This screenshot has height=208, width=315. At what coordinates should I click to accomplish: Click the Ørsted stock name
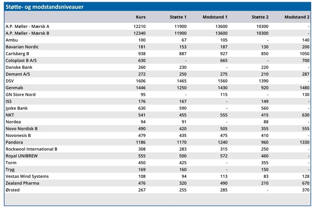pyautogui.click(x=12, y=190)
